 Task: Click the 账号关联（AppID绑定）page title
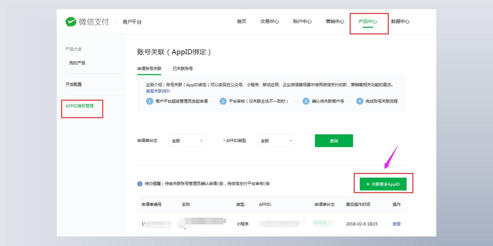[x=174, y=52]
